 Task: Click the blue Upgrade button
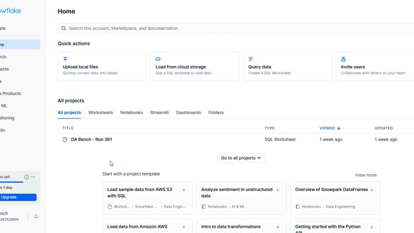tap(18, 197)
